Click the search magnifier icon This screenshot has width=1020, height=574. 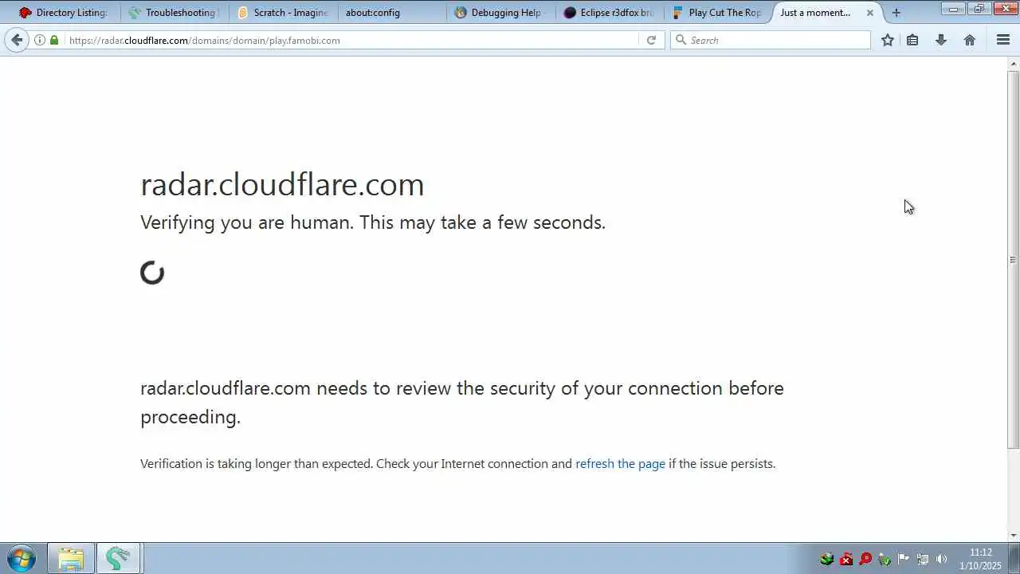pyautogui.click(x=681, y=40)
